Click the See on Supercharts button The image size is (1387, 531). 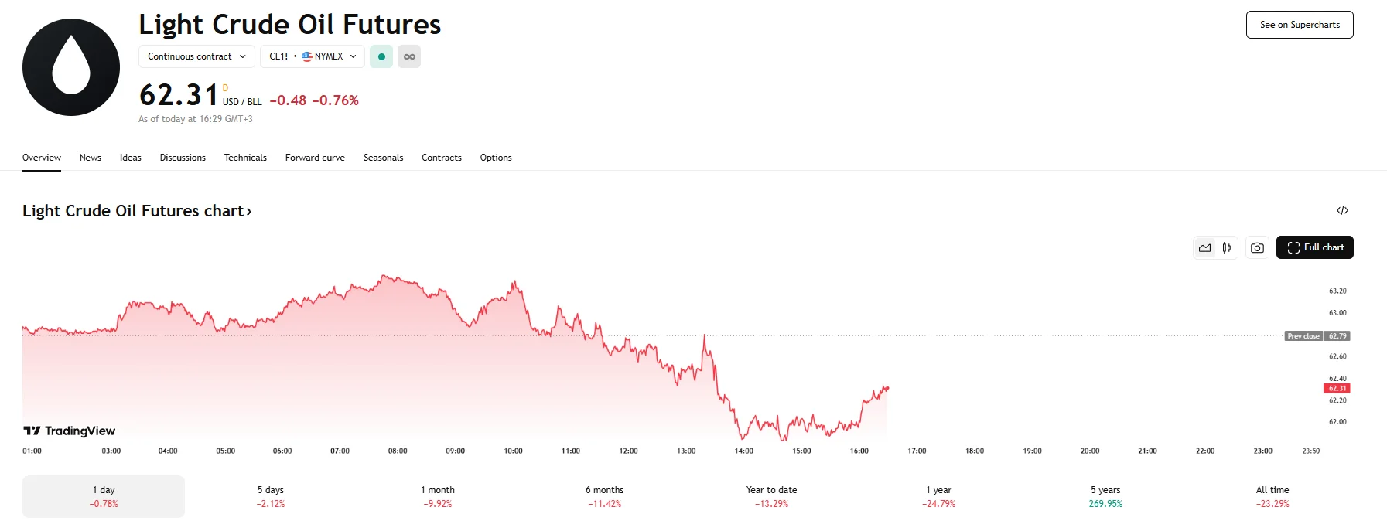1299,24
